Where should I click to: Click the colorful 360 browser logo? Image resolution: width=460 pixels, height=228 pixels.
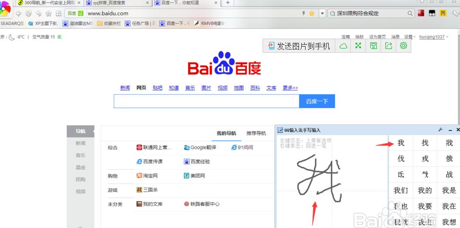pos(5,9)
